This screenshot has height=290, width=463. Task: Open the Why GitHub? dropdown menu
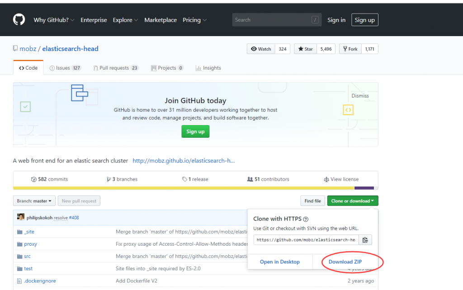click(x=54, y=20)
